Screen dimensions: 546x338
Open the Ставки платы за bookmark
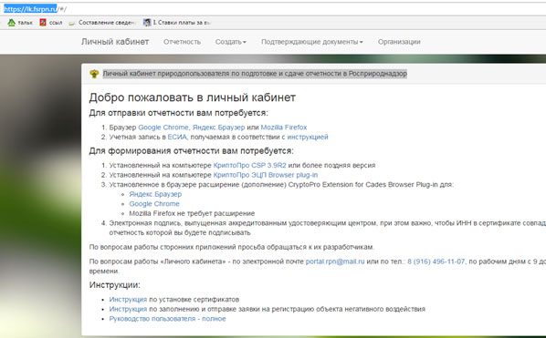(x=177, y=23)
